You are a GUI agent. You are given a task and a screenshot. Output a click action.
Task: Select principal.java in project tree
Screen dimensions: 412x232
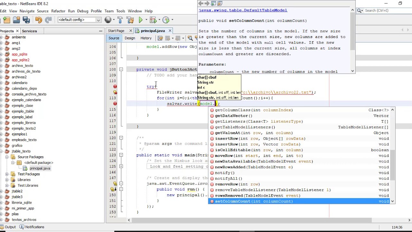click(40, 169)
